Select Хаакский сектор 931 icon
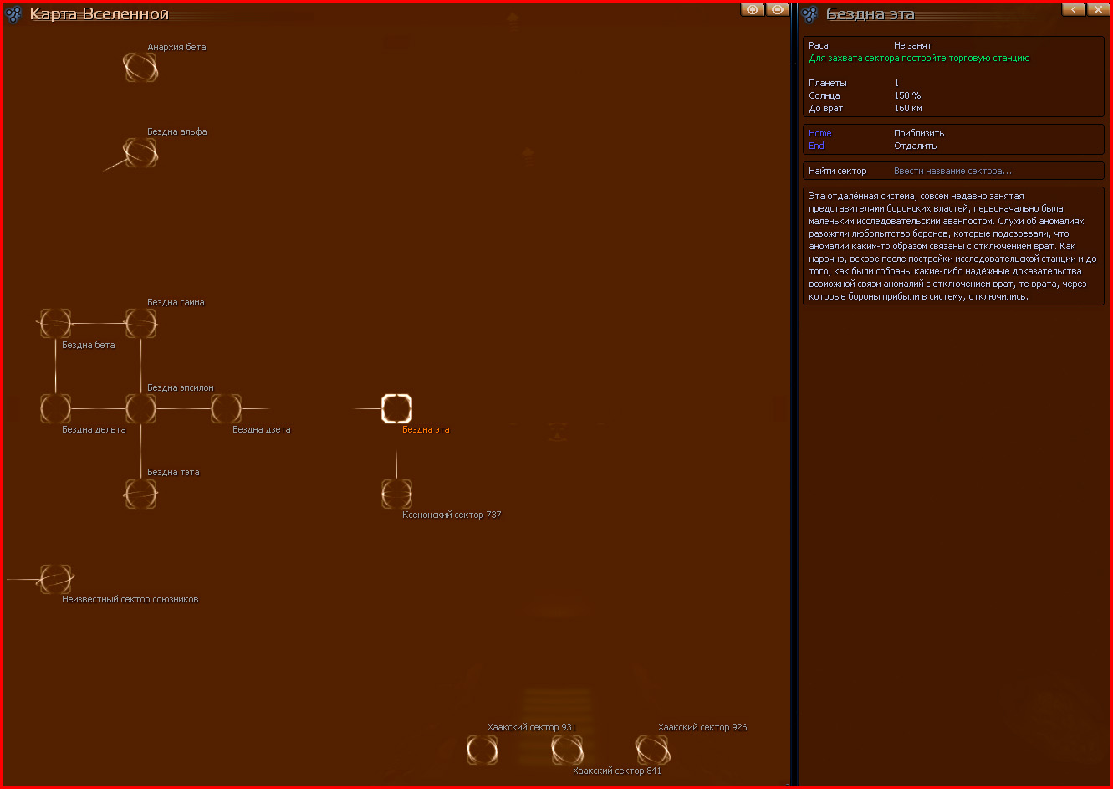Image resolution: width=1113 pixels, height=789 pixels. (x=482, y=750)
